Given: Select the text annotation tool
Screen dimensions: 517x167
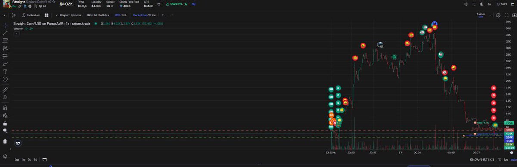Looking at the screenshot, I should (5, 71).
